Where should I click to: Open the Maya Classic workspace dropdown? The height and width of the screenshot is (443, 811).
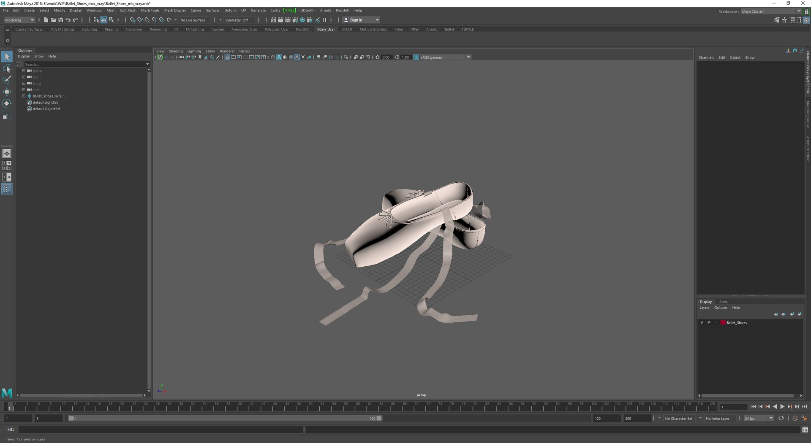[x=771, y=11]
